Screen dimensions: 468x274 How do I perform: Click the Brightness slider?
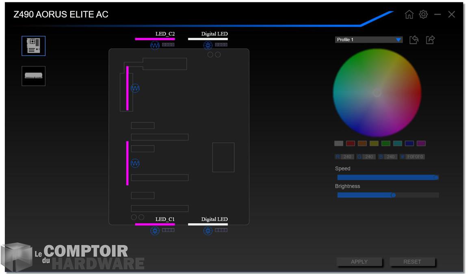pos(388,195)
